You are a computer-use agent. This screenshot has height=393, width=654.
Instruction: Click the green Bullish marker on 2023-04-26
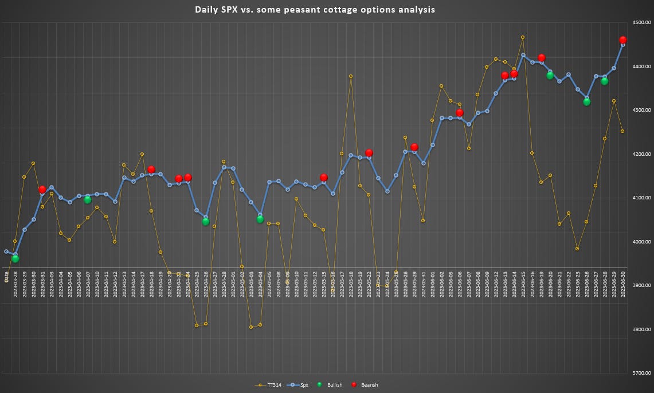coord(206,222)
